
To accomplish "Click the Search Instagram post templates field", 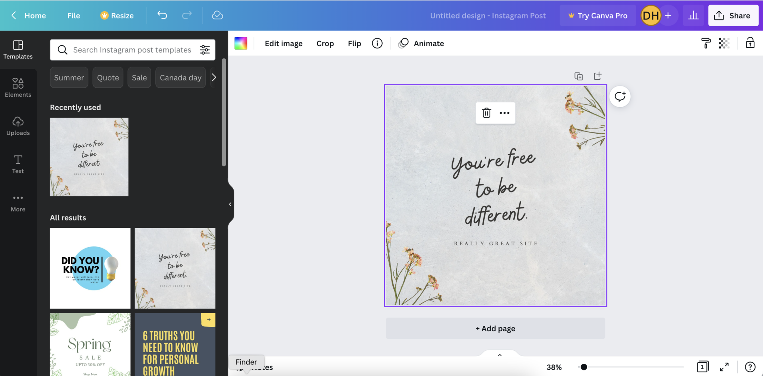I will coord(132,50).
